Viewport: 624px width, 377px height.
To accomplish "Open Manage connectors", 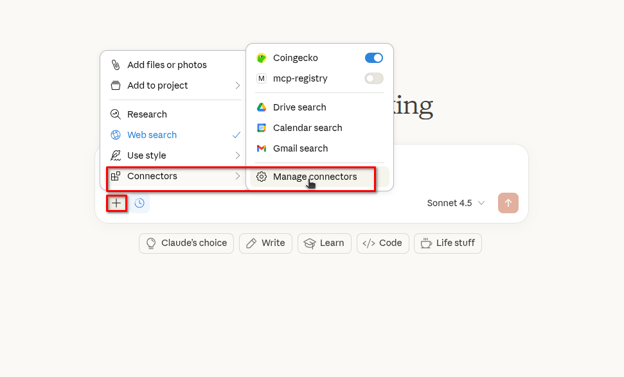I will [x=319, y=177].
